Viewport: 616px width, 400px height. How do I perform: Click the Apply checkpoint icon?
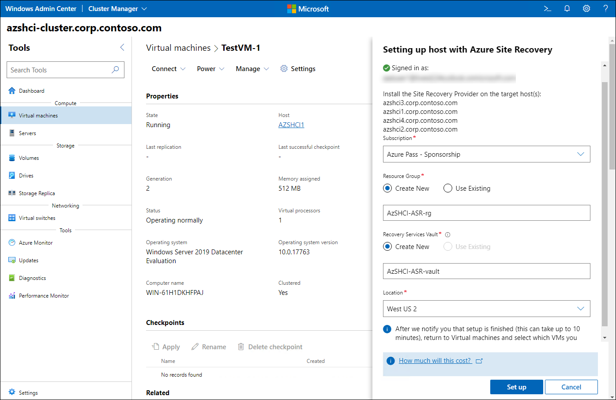click(155, 347)
